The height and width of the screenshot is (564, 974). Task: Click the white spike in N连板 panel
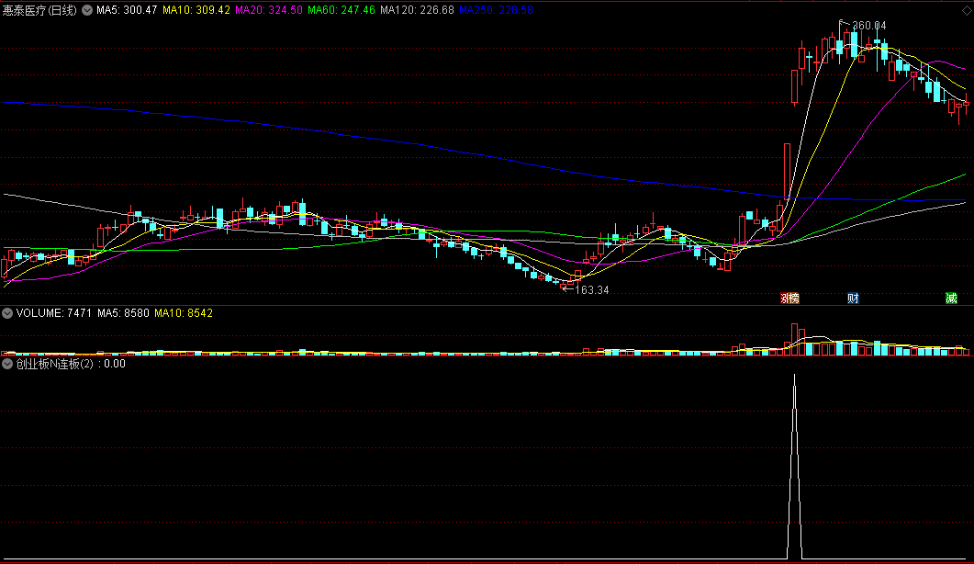point(794,467)
